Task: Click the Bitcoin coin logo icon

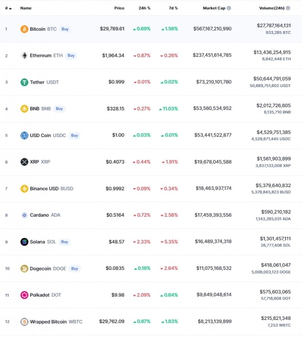Action: click(24, 29)
